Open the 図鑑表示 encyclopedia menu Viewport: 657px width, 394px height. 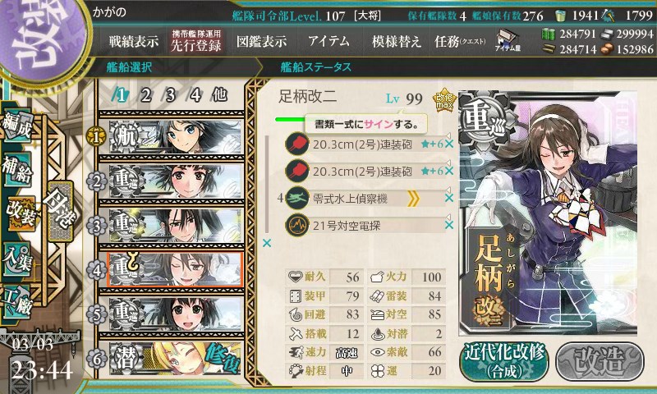click(x=261, y=41)
